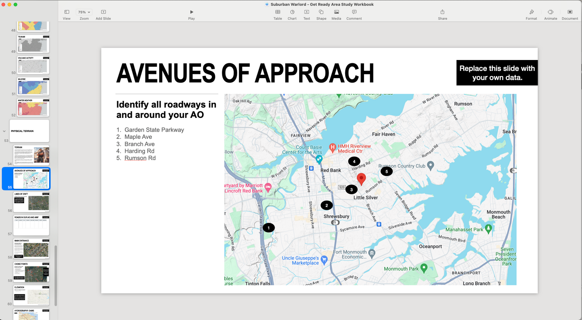Open the Media menu
582x320 pixels.
336,14
